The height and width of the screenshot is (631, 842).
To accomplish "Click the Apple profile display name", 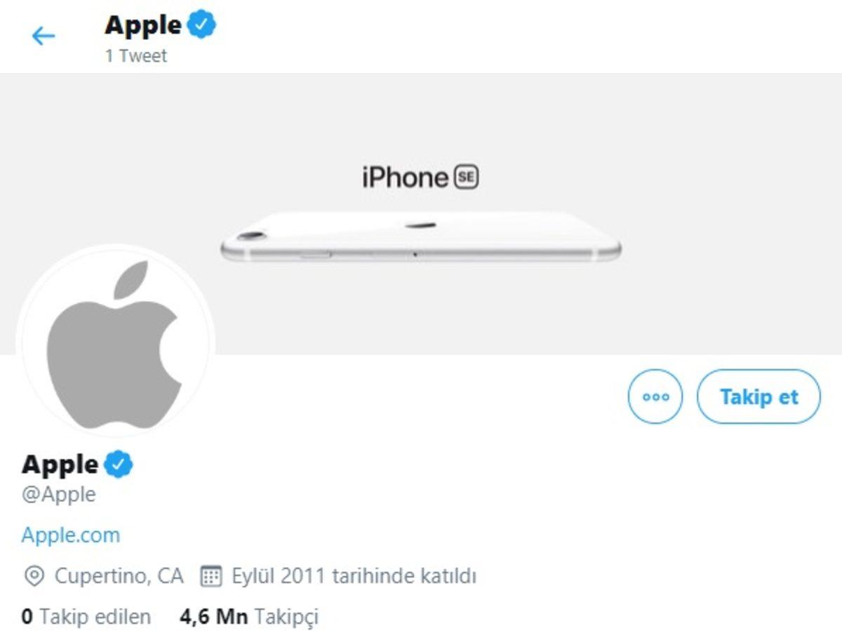I will point(60,463).
